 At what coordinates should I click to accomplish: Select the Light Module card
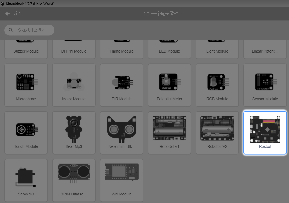[x=217, y=49]
